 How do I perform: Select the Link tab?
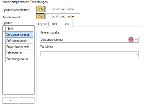pyautogui.click(x=66, y=24)
